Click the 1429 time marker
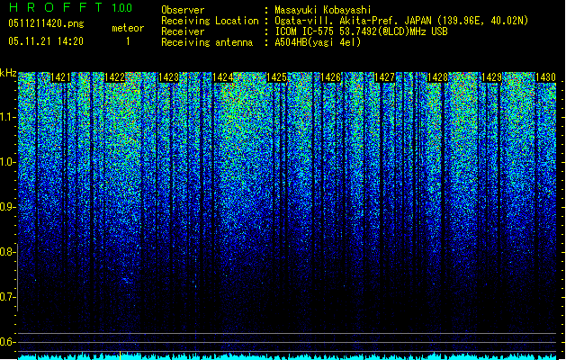This screenshot has width=566, height=360. coord(491,77)
